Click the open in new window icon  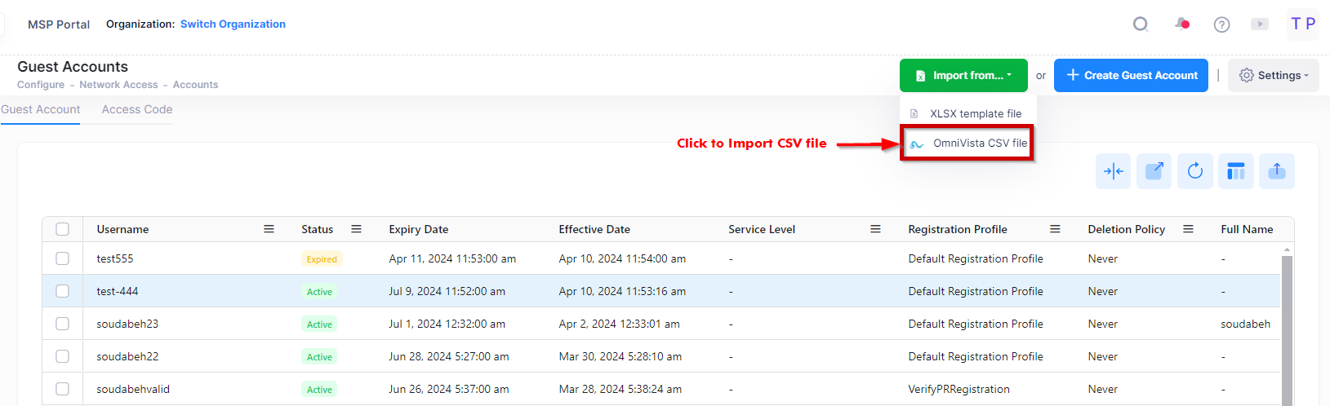point(1154,171)
